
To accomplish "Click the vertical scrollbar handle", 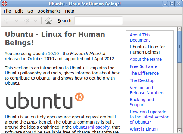I will tap(179, 47).
